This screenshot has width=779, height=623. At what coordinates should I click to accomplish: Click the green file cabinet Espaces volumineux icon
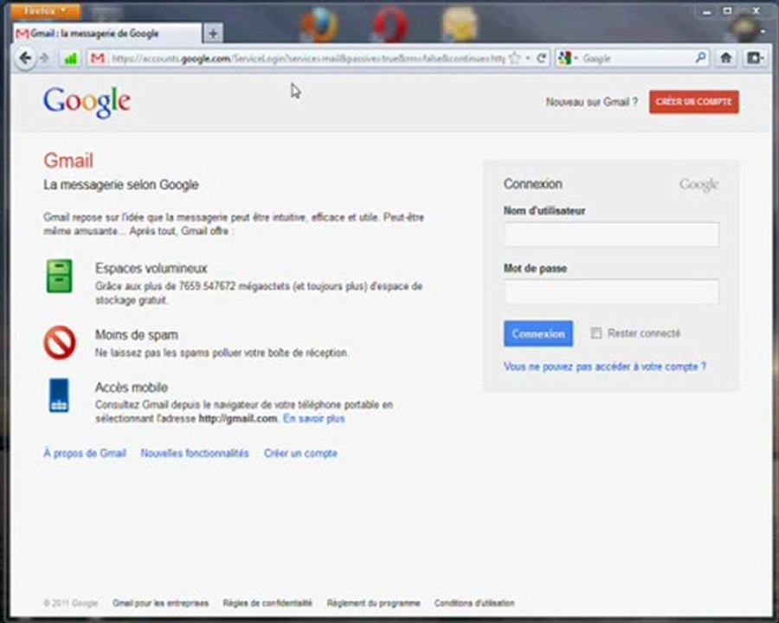click(59, 276)
